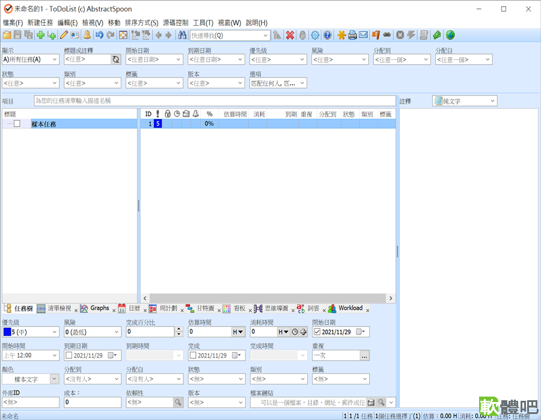Close the 看板 tab with its x
Viewport: 541px width, 420px height.
250,311
